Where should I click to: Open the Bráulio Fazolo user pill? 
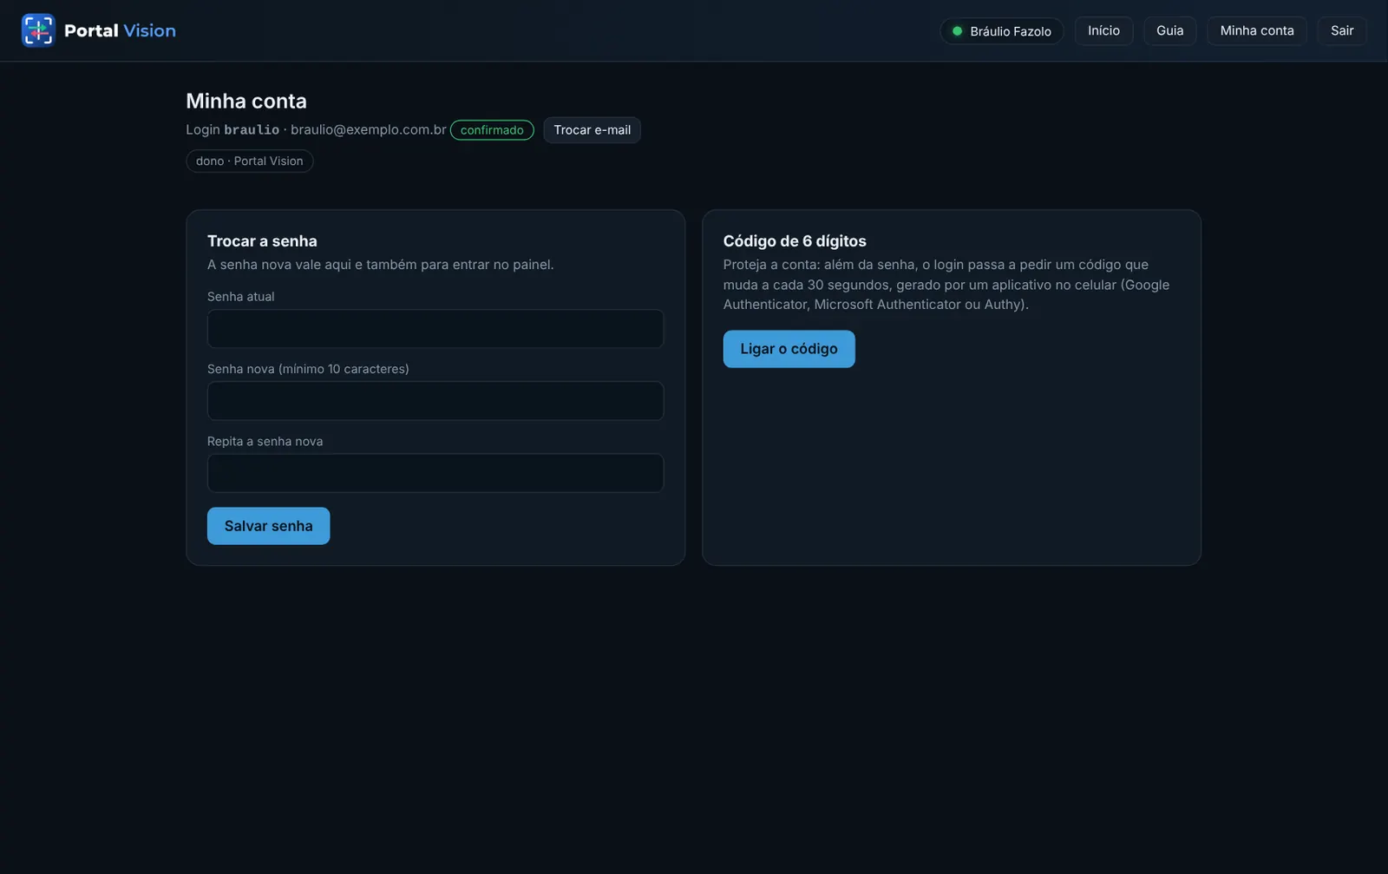1002,30
